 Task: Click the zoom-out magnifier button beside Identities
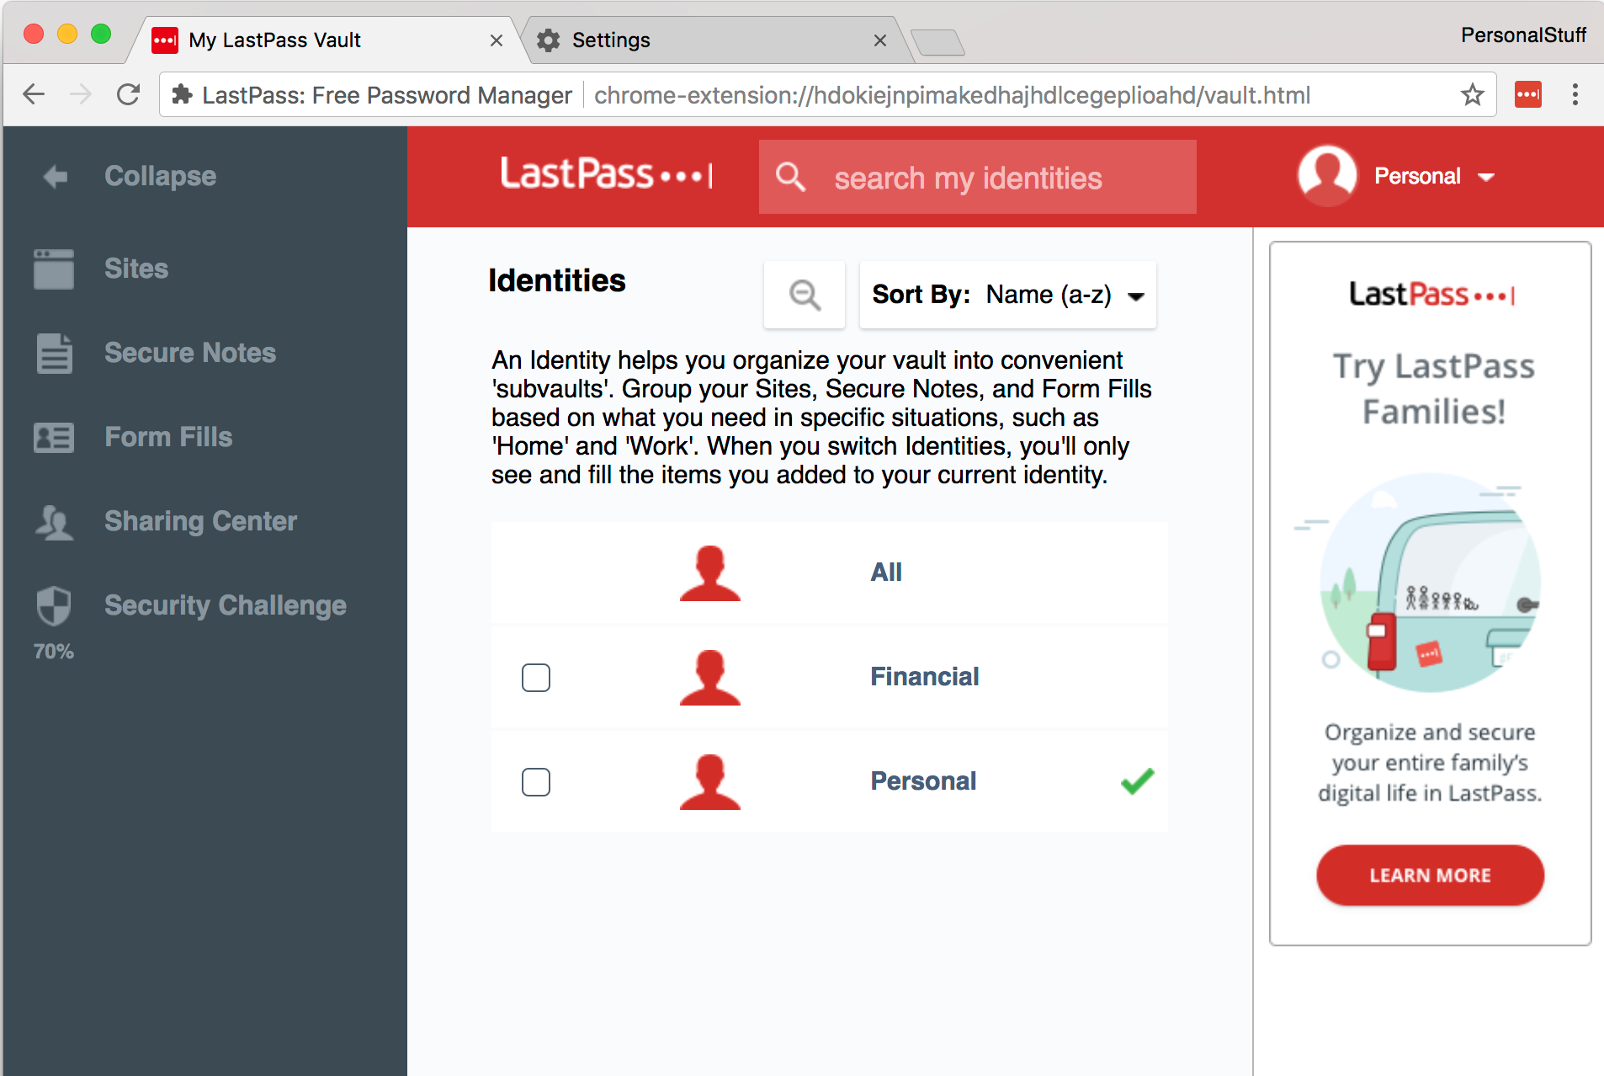pyautogui.click(x=805, y=295)
